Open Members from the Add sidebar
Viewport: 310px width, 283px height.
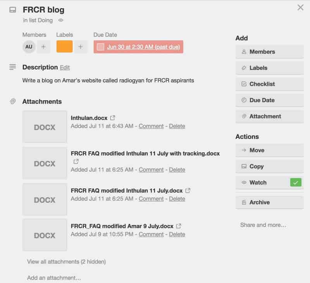[269, 52]
